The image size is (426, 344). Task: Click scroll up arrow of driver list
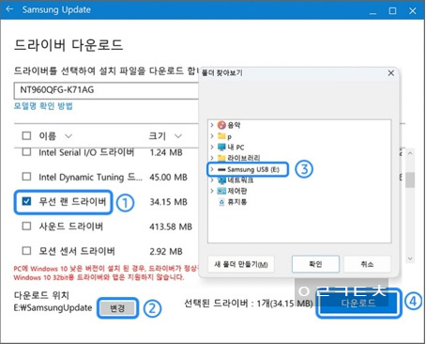click(x=410, y=153)
